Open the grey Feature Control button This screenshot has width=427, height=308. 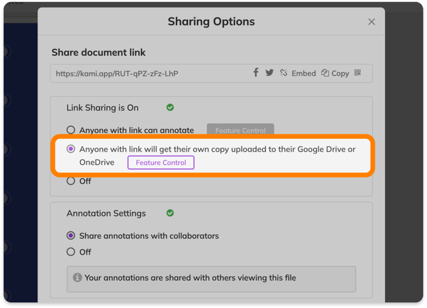click(x=240, y=130)
